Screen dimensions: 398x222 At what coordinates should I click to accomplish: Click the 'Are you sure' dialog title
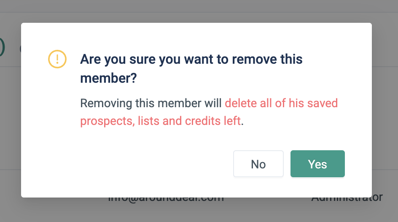(x=191, y=59)
